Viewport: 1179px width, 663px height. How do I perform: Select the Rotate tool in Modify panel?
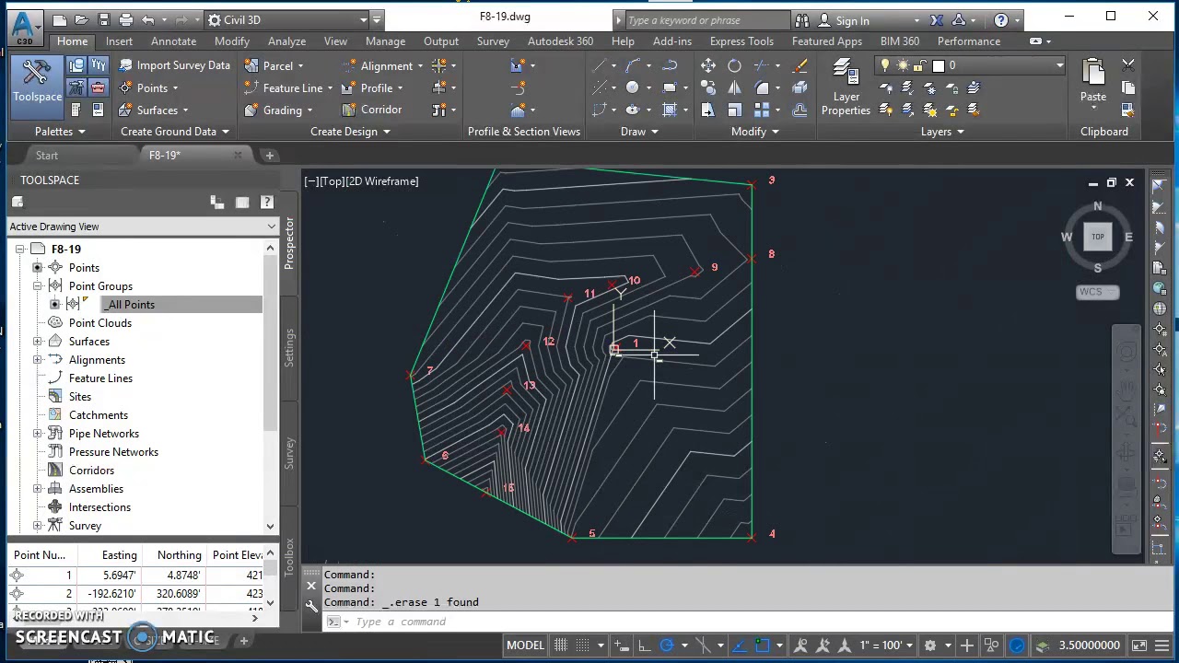[x=734, y=65]
